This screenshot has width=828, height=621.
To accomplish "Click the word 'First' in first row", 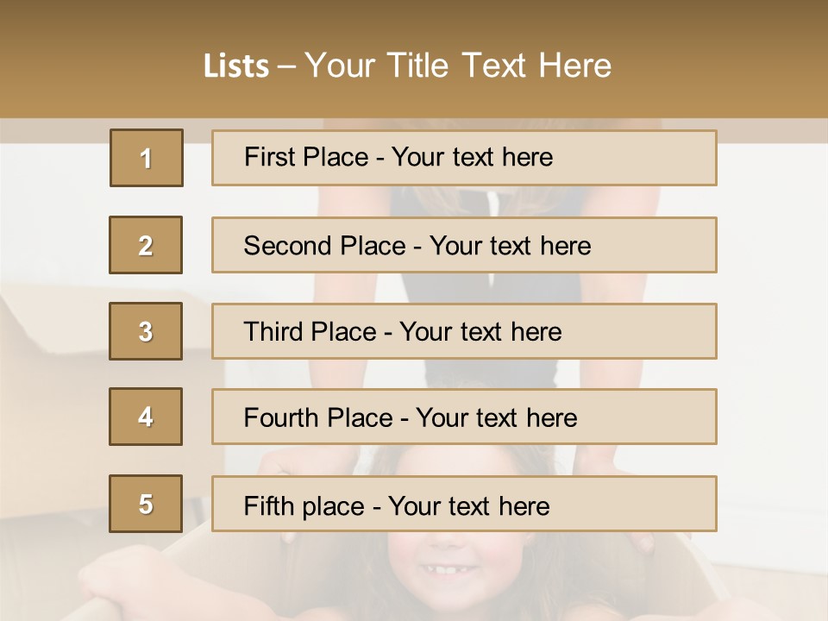I will tap(270, 157).
